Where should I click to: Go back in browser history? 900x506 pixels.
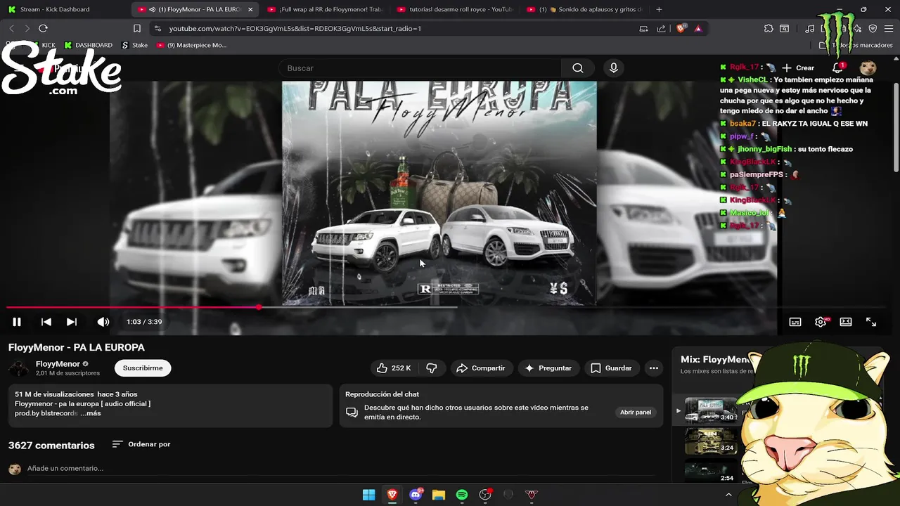(11, 28)
